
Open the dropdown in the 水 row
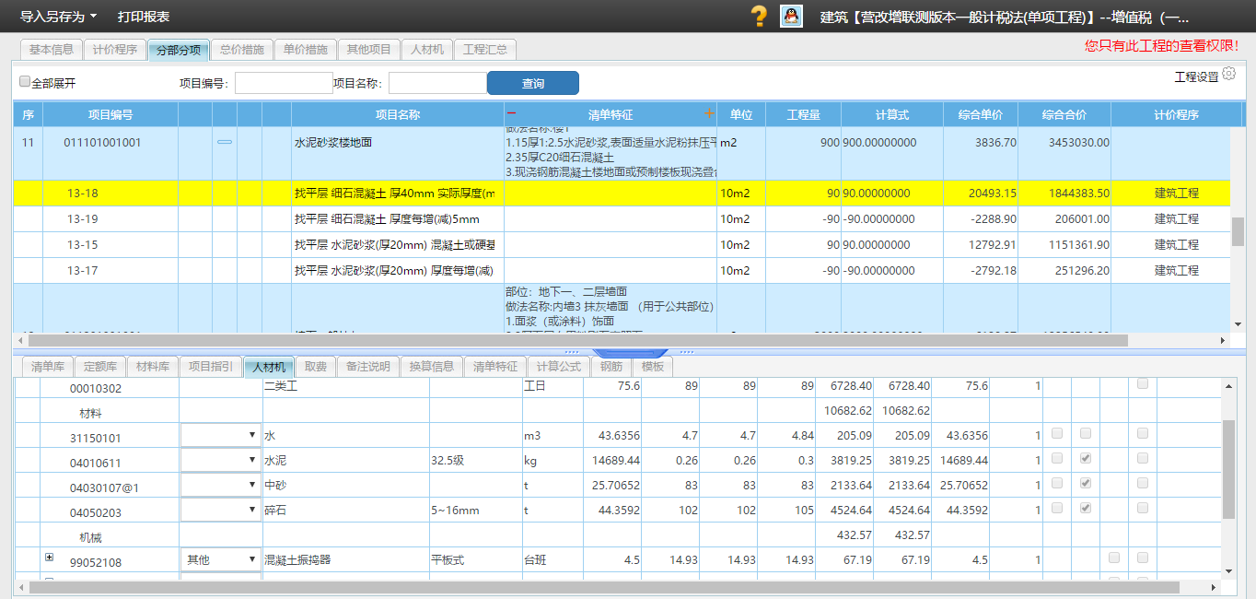[220, 434]
